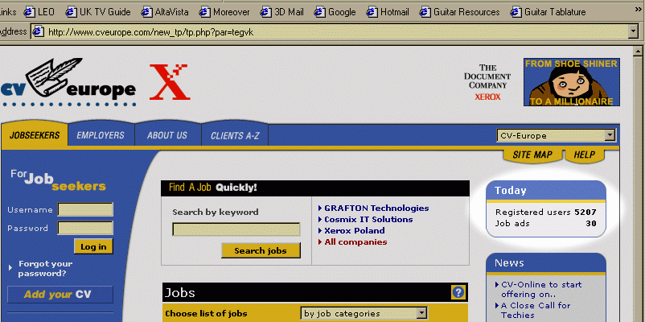Click the Jobs help question mark icon
The width and height of the screenshot is (645, 322).
458,292
